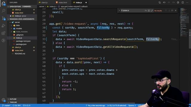Viewport: 191px width, 107px height.
Task: Toggle Match Whole Word in find widget
Action: click(149, 11)
